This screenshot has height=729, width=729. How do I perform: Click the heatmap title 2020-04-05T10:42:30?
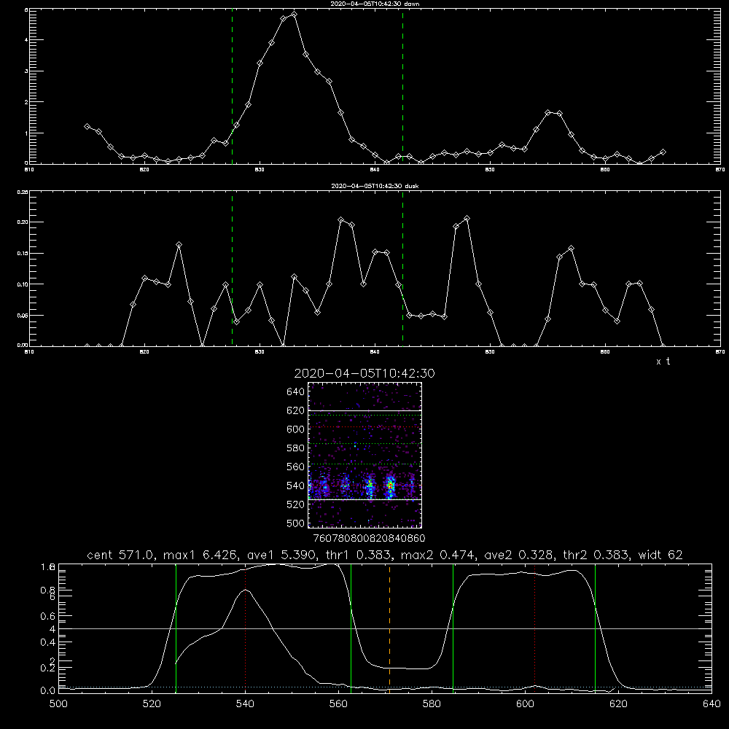364,373
